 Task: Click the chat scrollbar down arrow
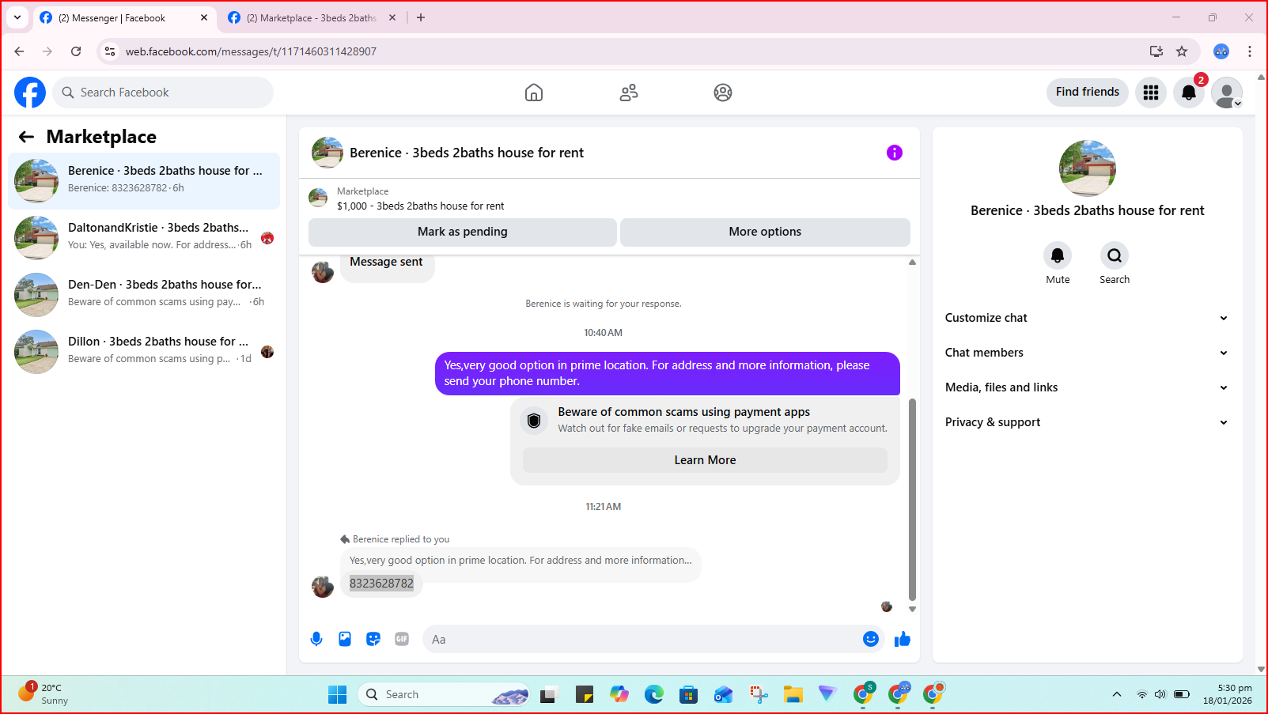(912, 609)
